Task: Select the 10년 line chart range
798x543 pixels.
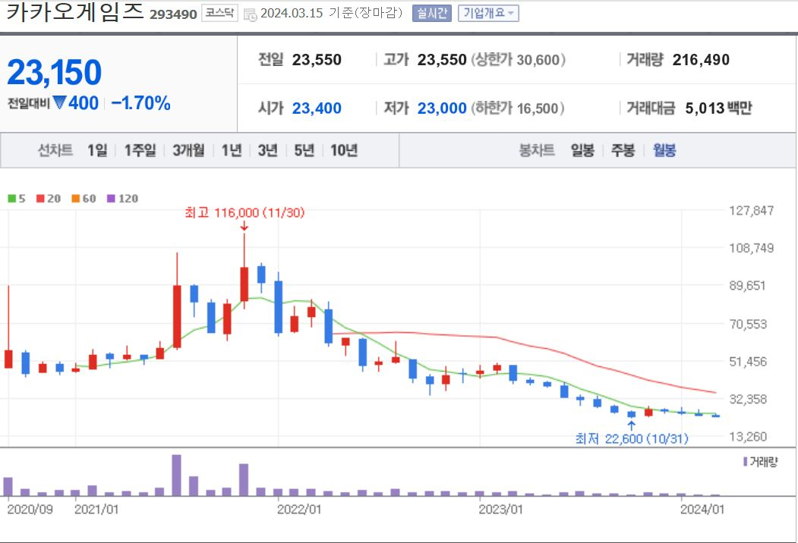Action: pos(344,150)
